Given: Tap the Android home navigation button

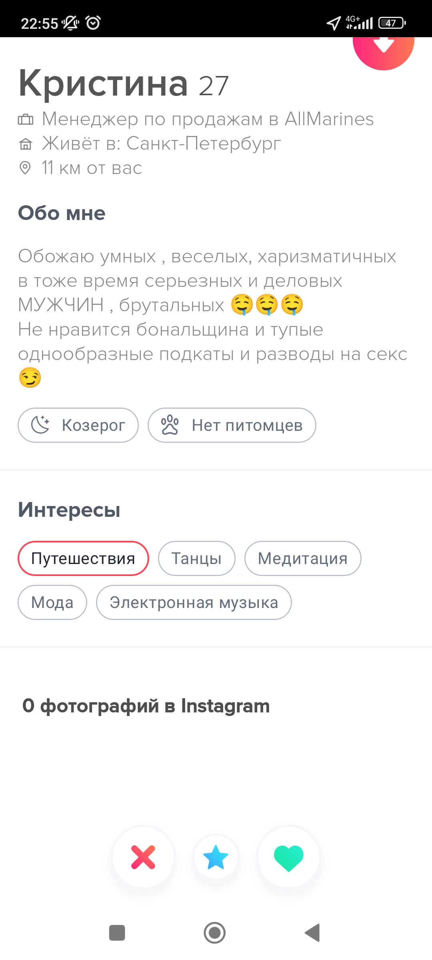Looking at the screenshot, I should 215,933.
